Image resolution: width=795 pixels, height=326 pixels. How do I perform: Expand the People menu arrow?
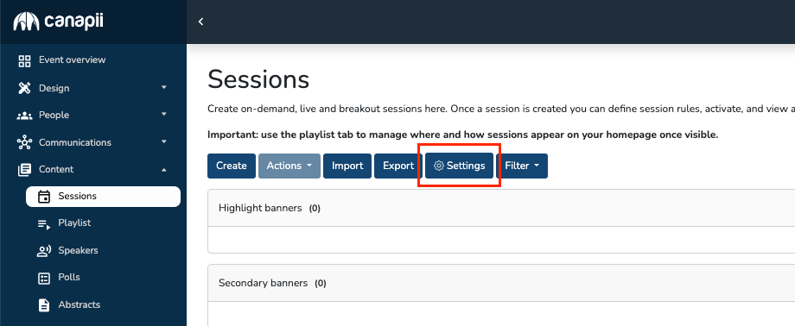tap(164, 115)
